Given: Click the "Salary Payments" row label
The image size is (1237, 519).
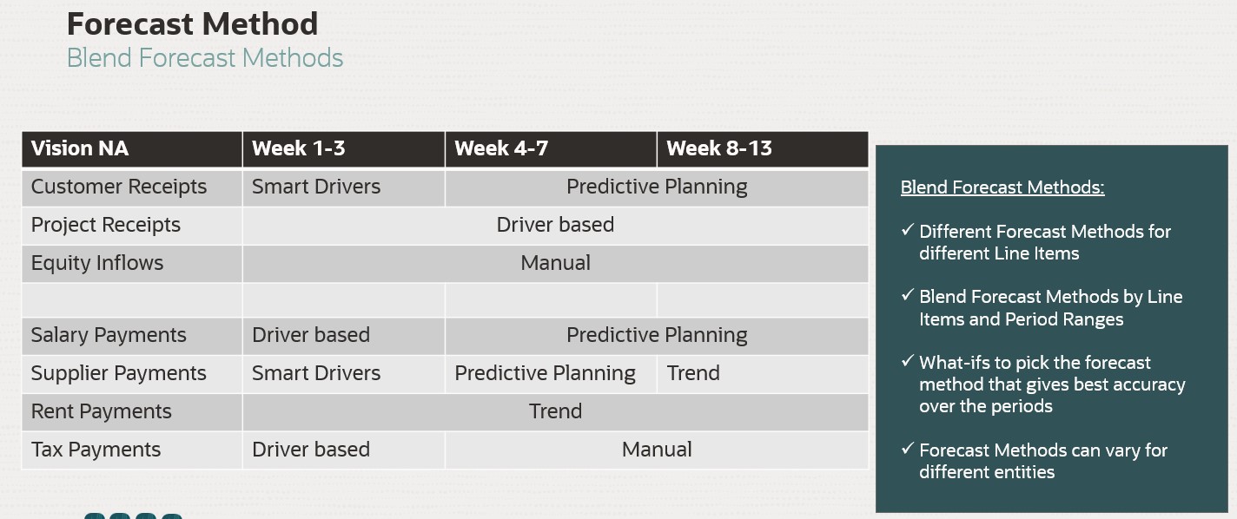Looking at the screenshot, I should [x=109, y=335].
